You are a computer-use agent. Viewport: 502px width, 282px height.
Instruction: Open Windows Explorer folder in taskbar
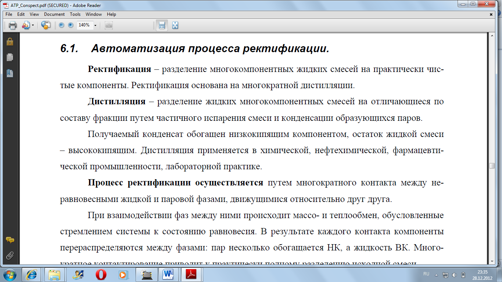(55, 274)
